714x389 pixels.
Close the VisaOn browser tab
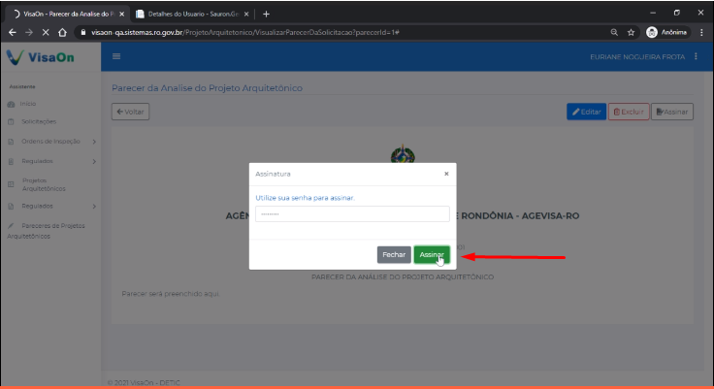tap(121, 15)
